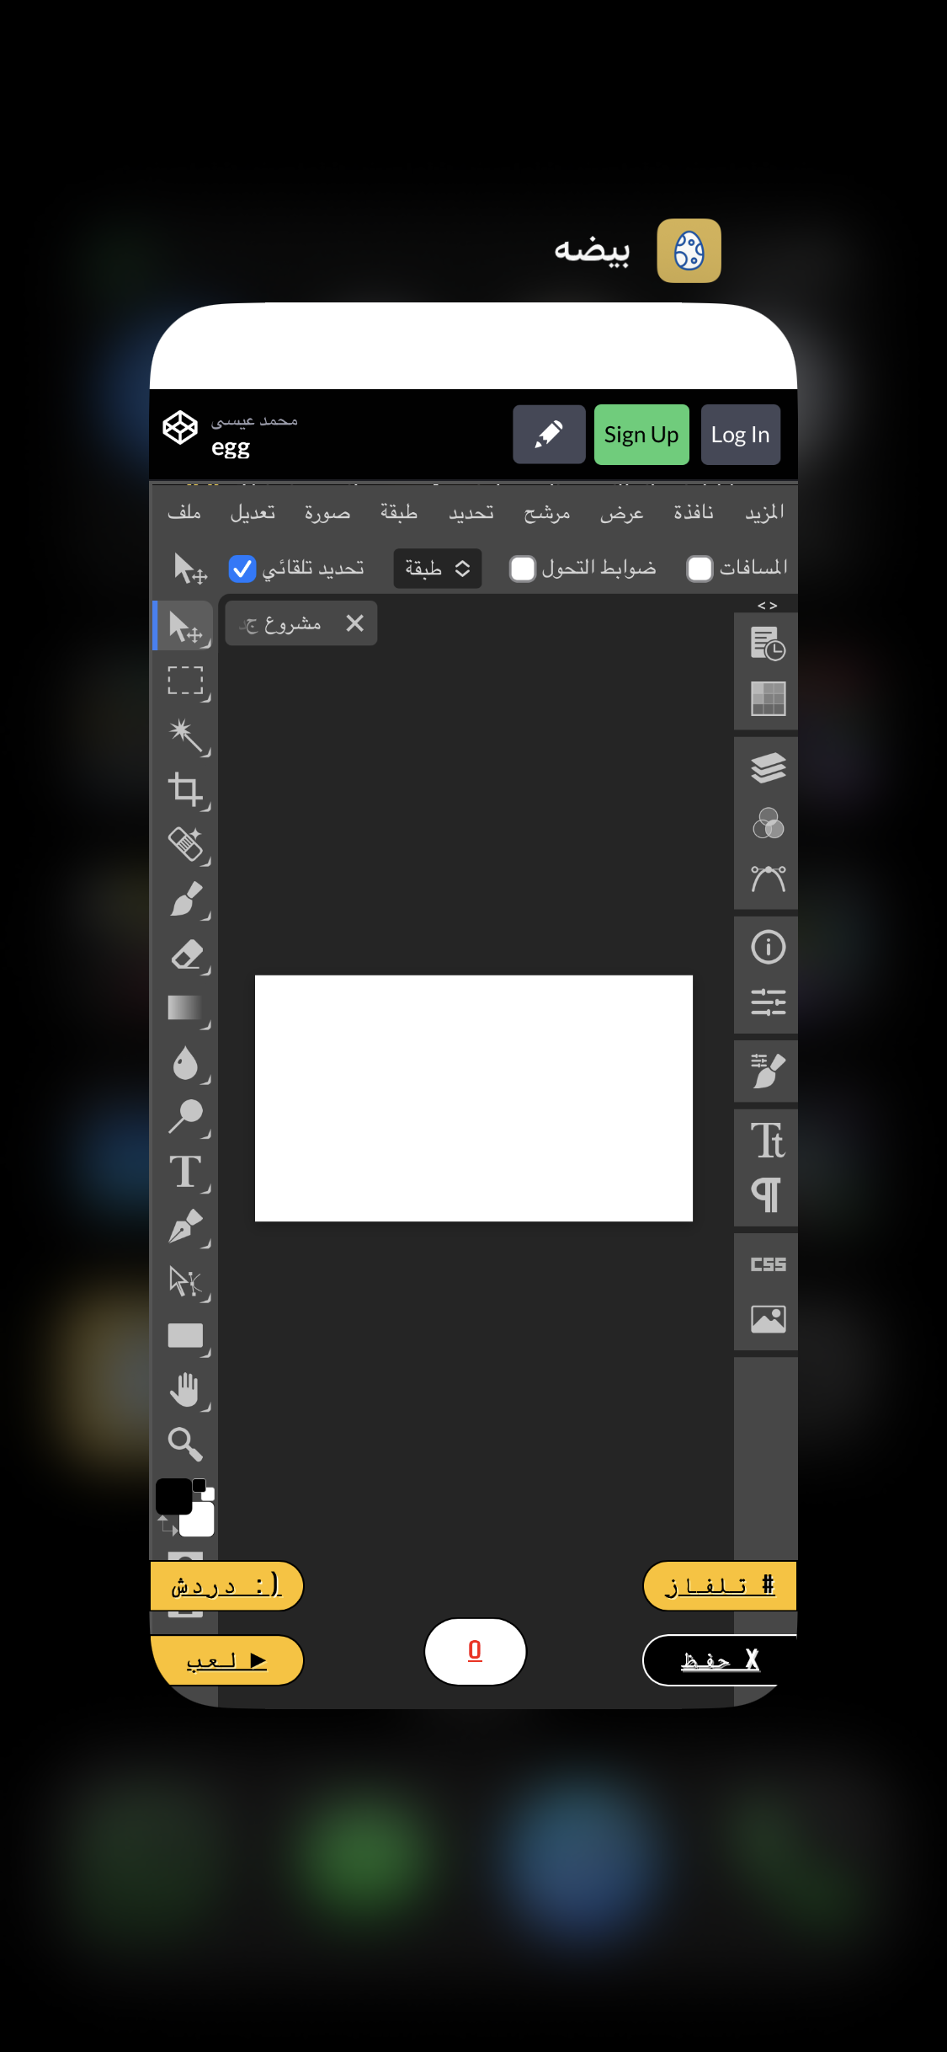
Task: Select the Crop tool
Action: [185, 789]
